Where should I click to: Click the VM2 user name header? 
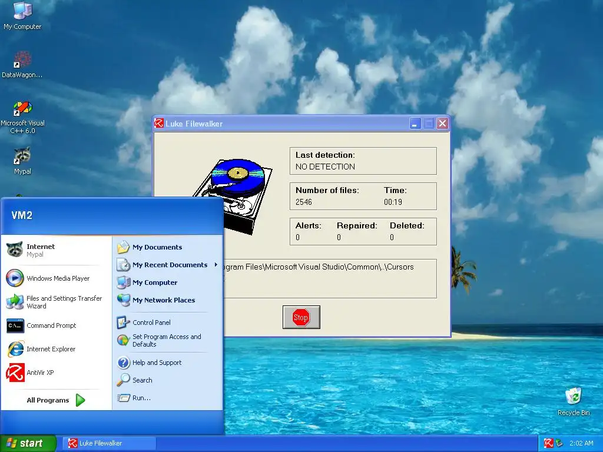(22, 215)
